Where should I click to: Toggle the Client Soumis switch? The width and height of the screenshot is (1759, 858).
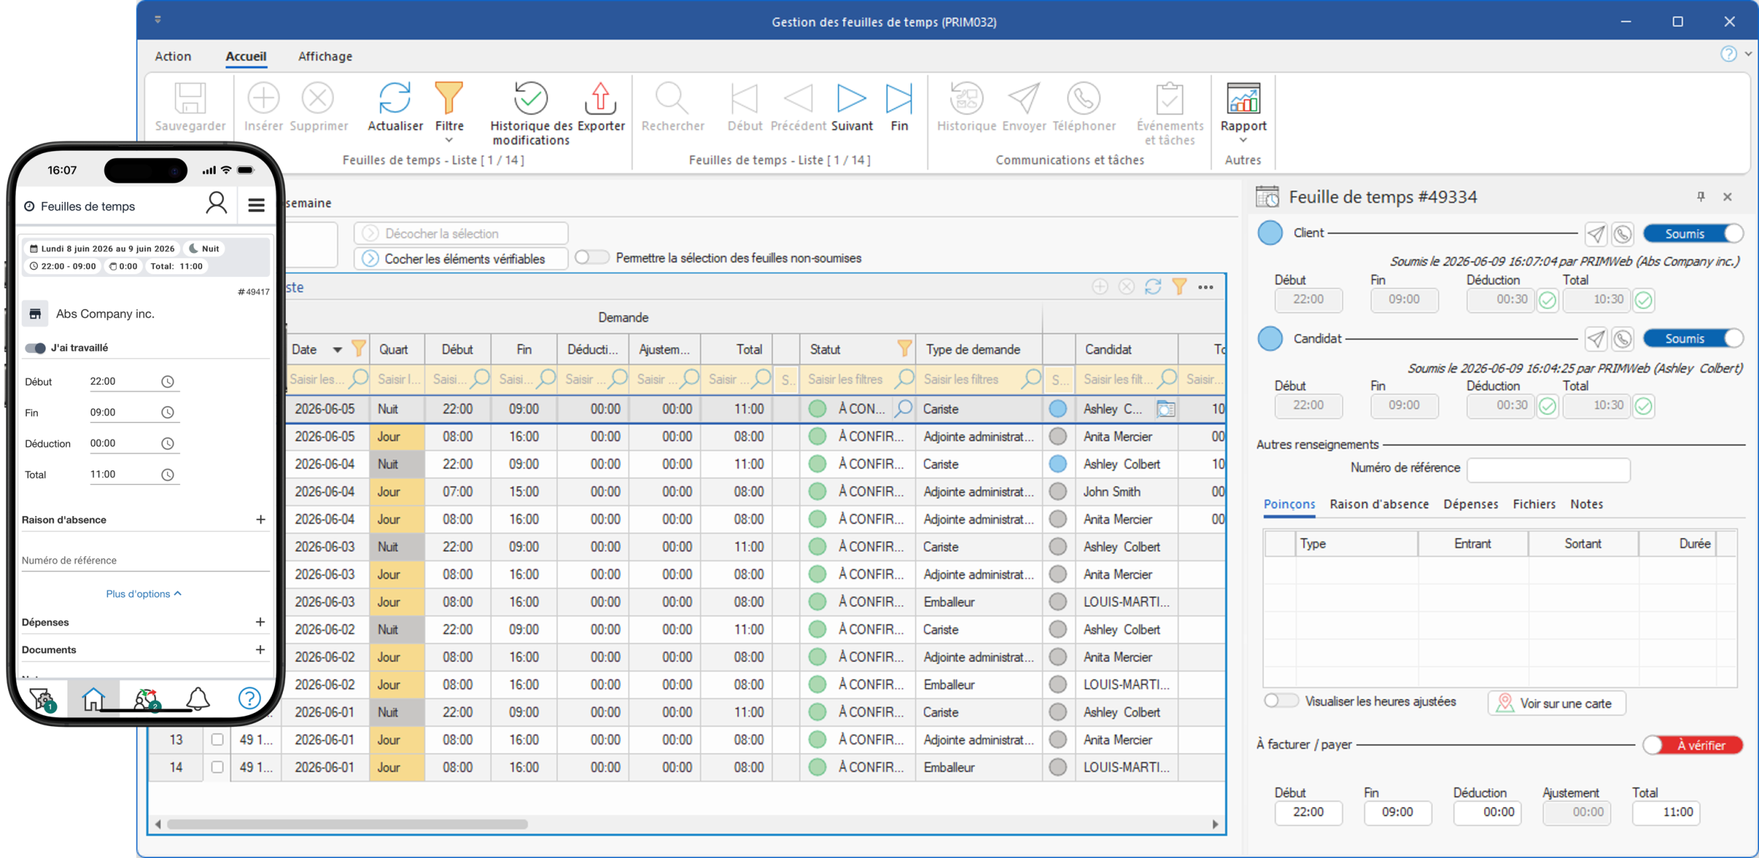(1693, 234)
